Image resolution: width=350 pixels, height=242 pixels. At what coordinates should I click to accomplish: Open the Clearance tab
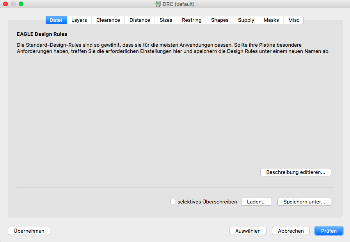[x=108, y=20]
